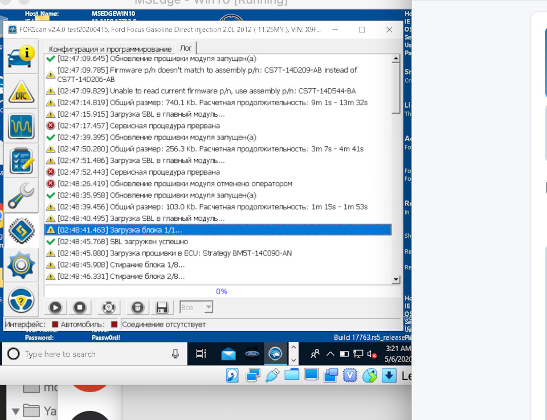Click the stop button
547x420 pixels.
(x=80, y=307)
